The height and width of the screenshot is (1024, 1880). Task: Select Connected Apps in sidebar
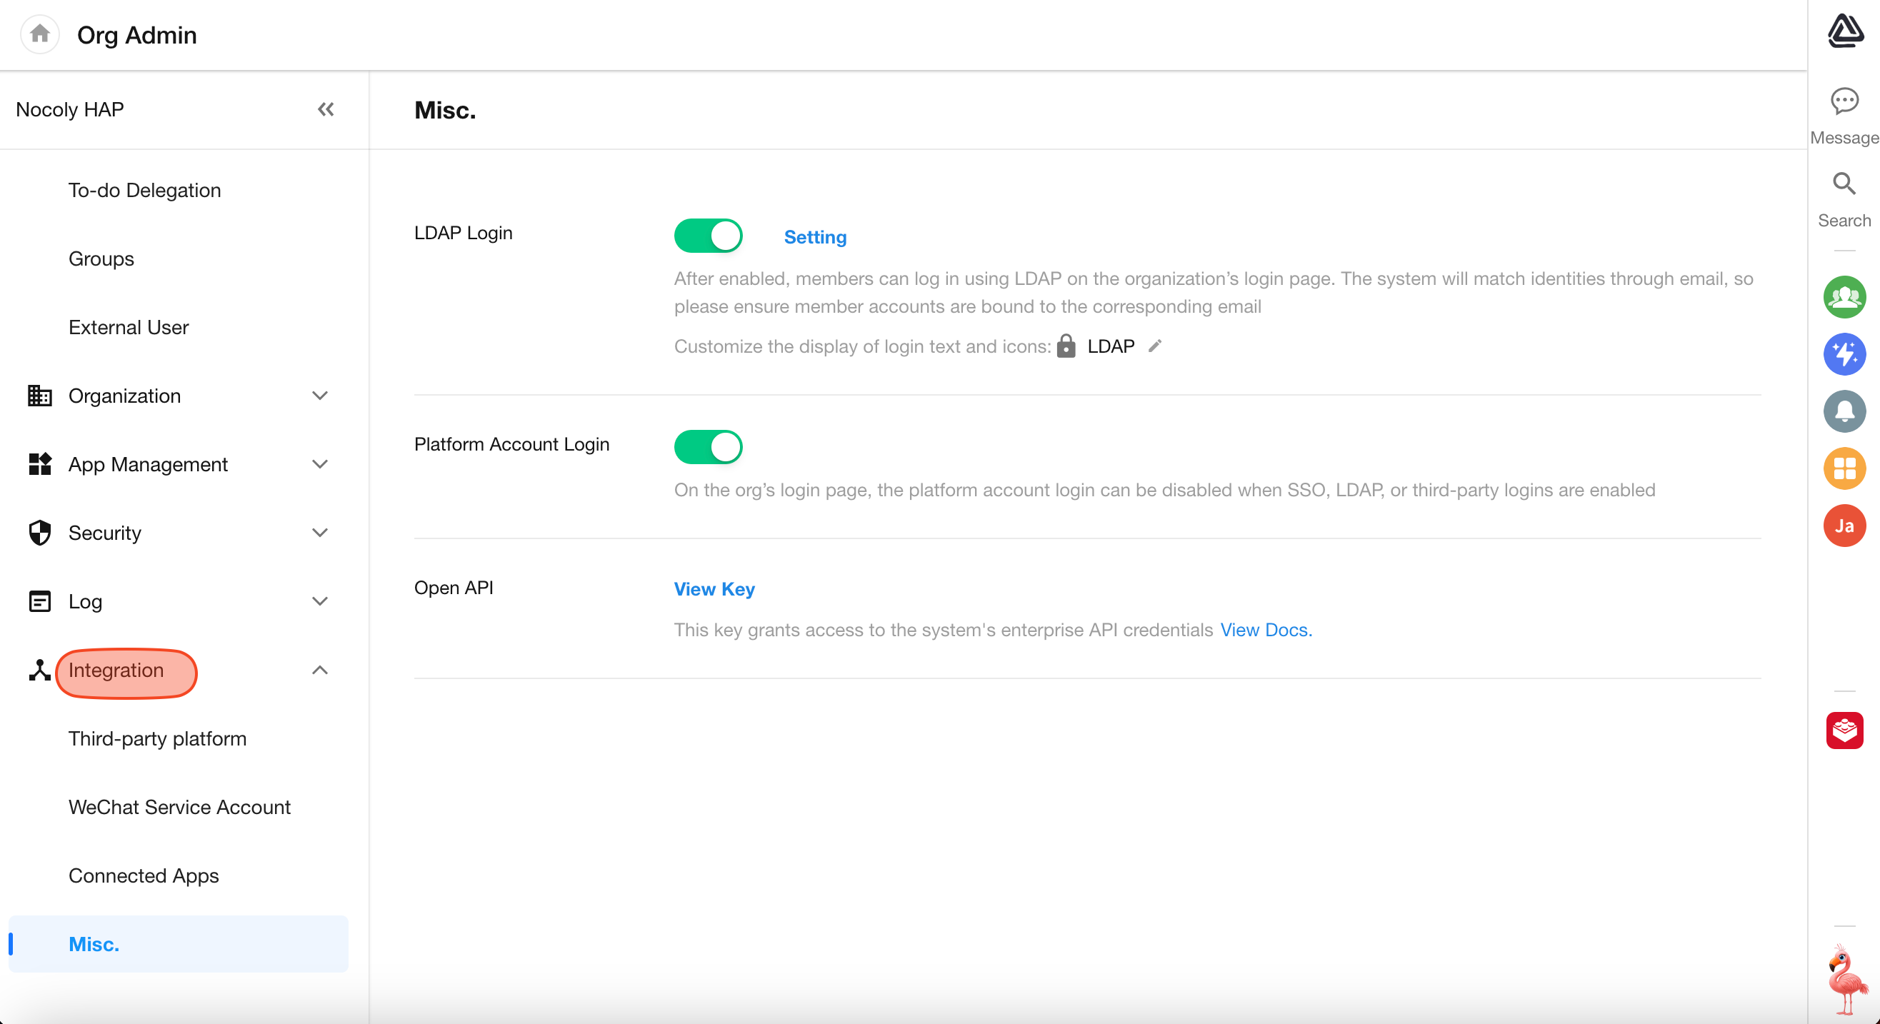point(143,875)
